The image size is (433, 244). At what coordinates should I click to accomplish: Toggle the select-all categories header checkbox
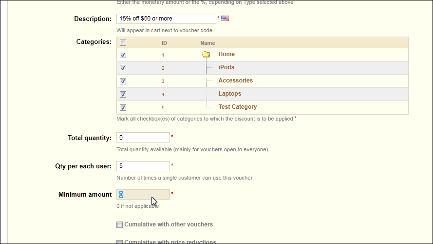click(123, 42)
